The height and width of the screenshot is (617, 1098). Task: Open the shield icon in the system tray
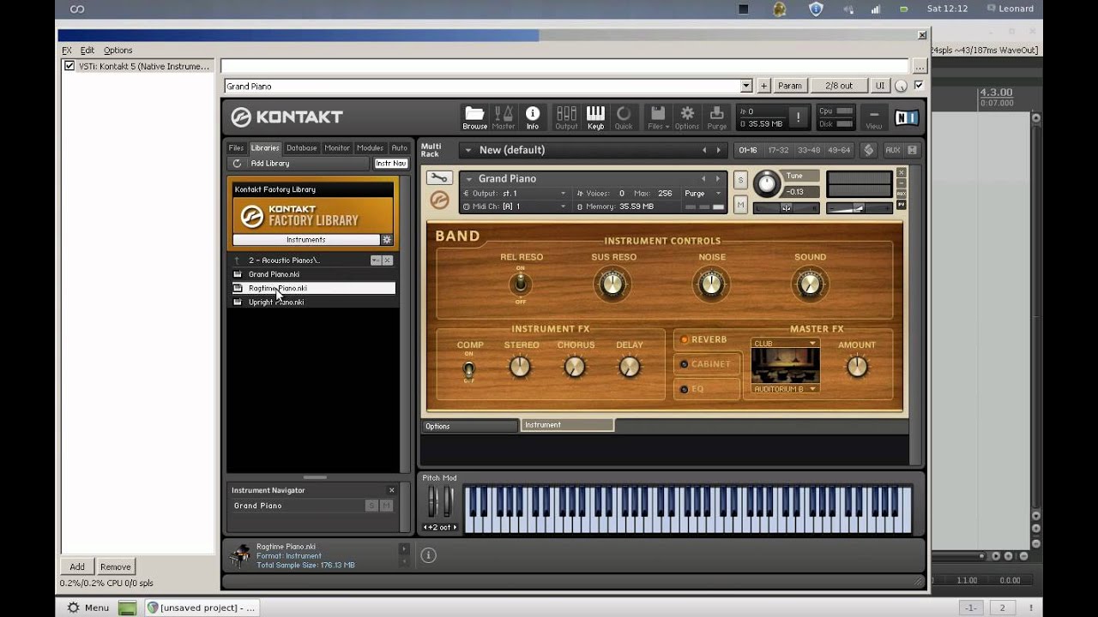(816, 9)
